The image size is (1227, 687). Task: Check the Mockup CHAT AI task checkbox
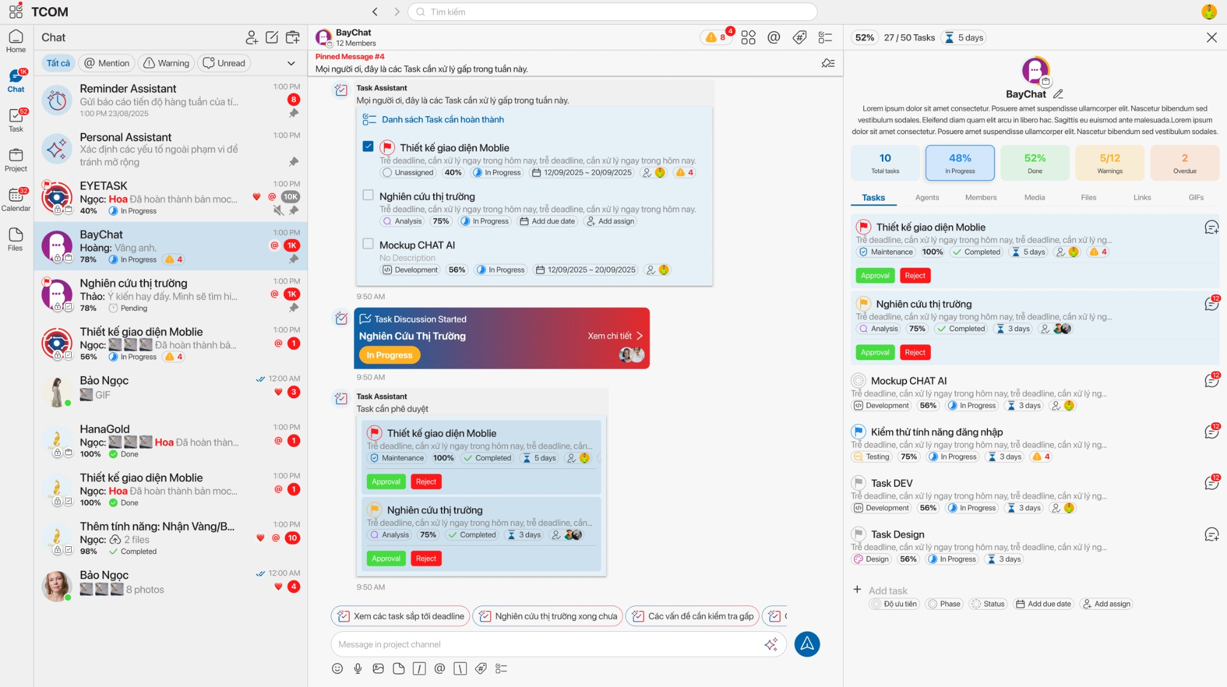click(x=368, y=244)
